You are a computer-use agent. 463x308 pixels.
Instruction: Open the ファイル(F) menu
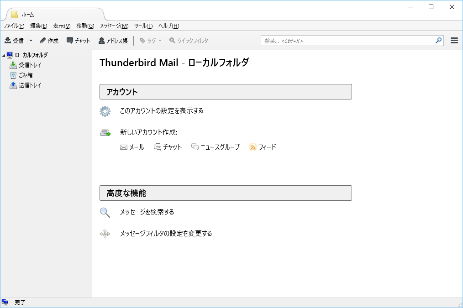[x=14, y=26]
